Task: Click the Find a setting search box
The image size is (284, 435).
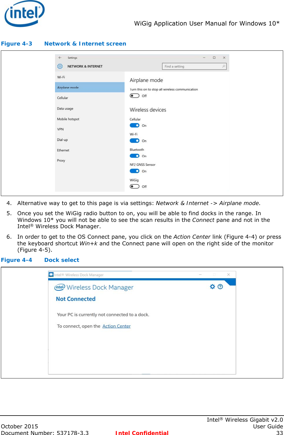Action: click(191, 66)
